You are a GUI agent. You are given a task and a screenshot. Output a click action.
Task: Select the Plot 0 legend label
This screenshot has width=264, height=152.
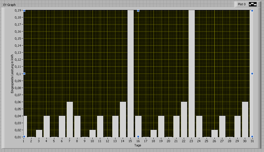pyautogui.click(x=241, y=4)
